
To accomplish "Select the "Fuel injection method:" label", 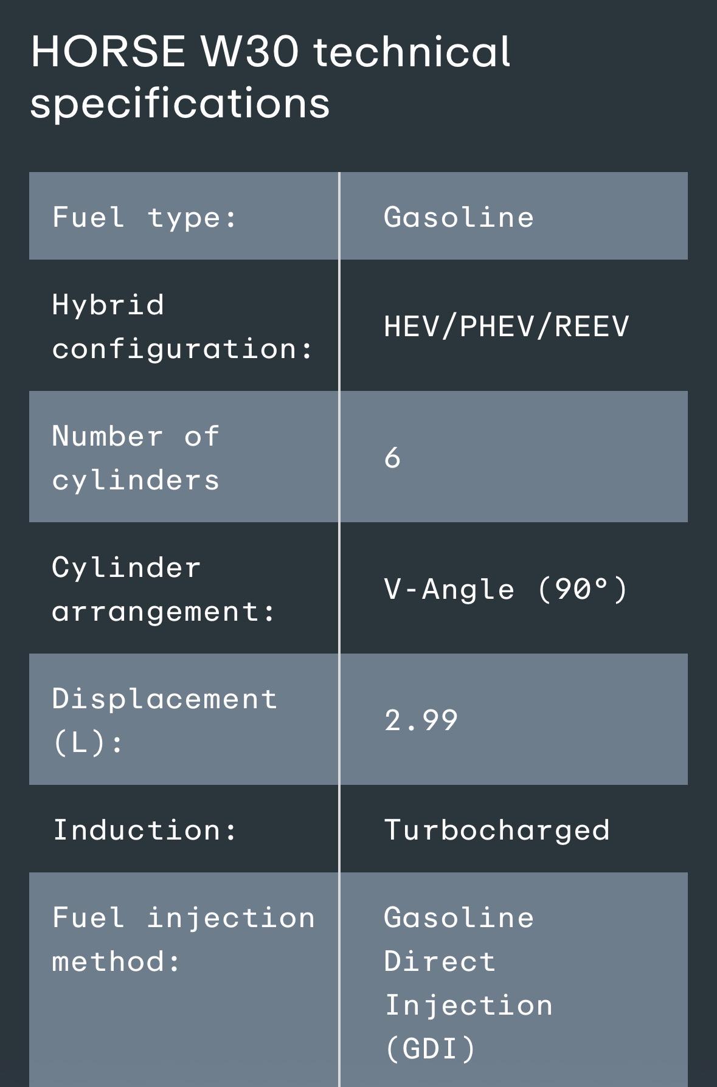I will [183, 939].
